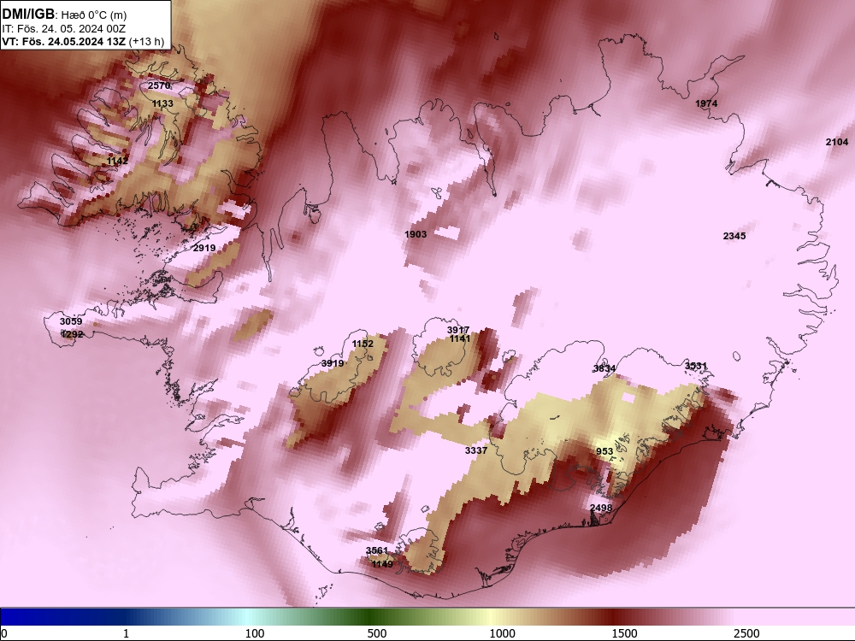Click the map value 3919
Viewport: 855px width, 641px height.
333,363
